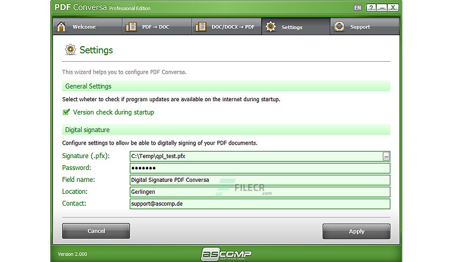452x262 pixels.
Task: Open the Welcome tab
Action: coord(88,27)
